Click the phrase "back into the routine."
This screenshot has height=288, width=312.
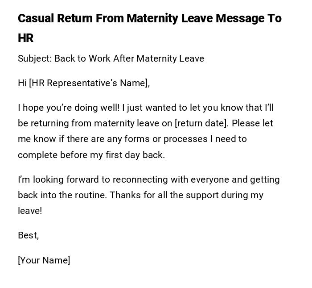pyautogui.click(x=62, y=195)
